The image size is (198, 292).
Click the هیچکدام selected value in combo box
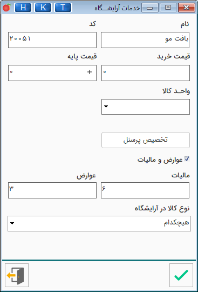(x=176, y=223)
